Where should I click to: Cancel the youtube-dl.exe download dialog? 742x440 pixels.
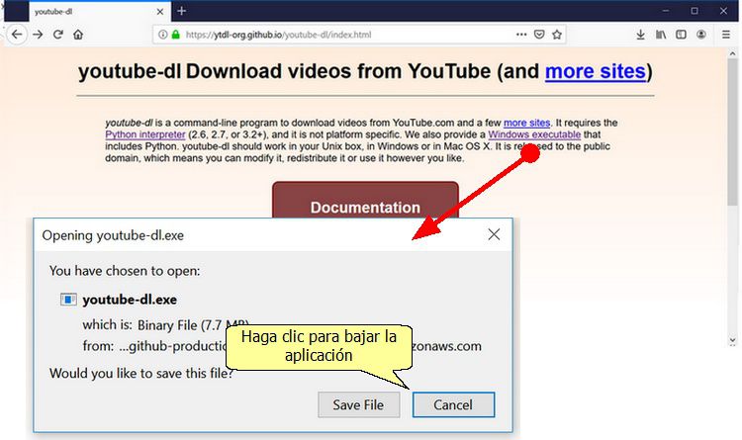tap(453, 405)
